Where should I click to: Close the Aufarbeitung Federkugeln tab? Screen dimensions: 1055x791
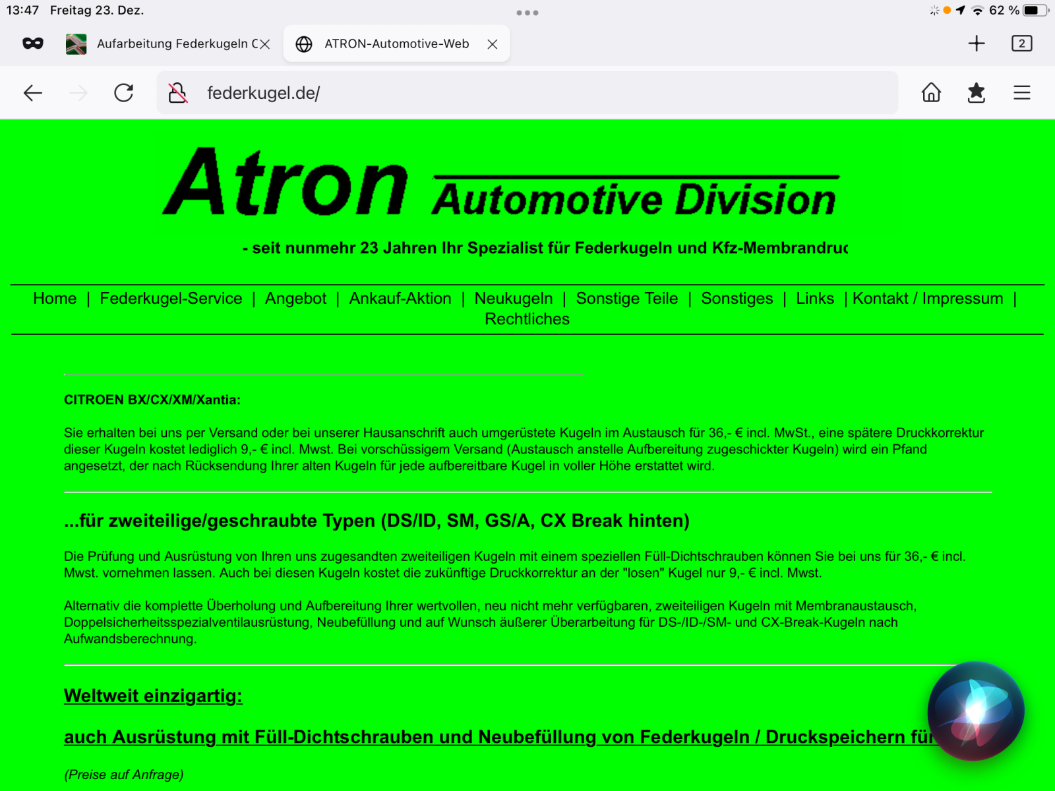[265, 44]
